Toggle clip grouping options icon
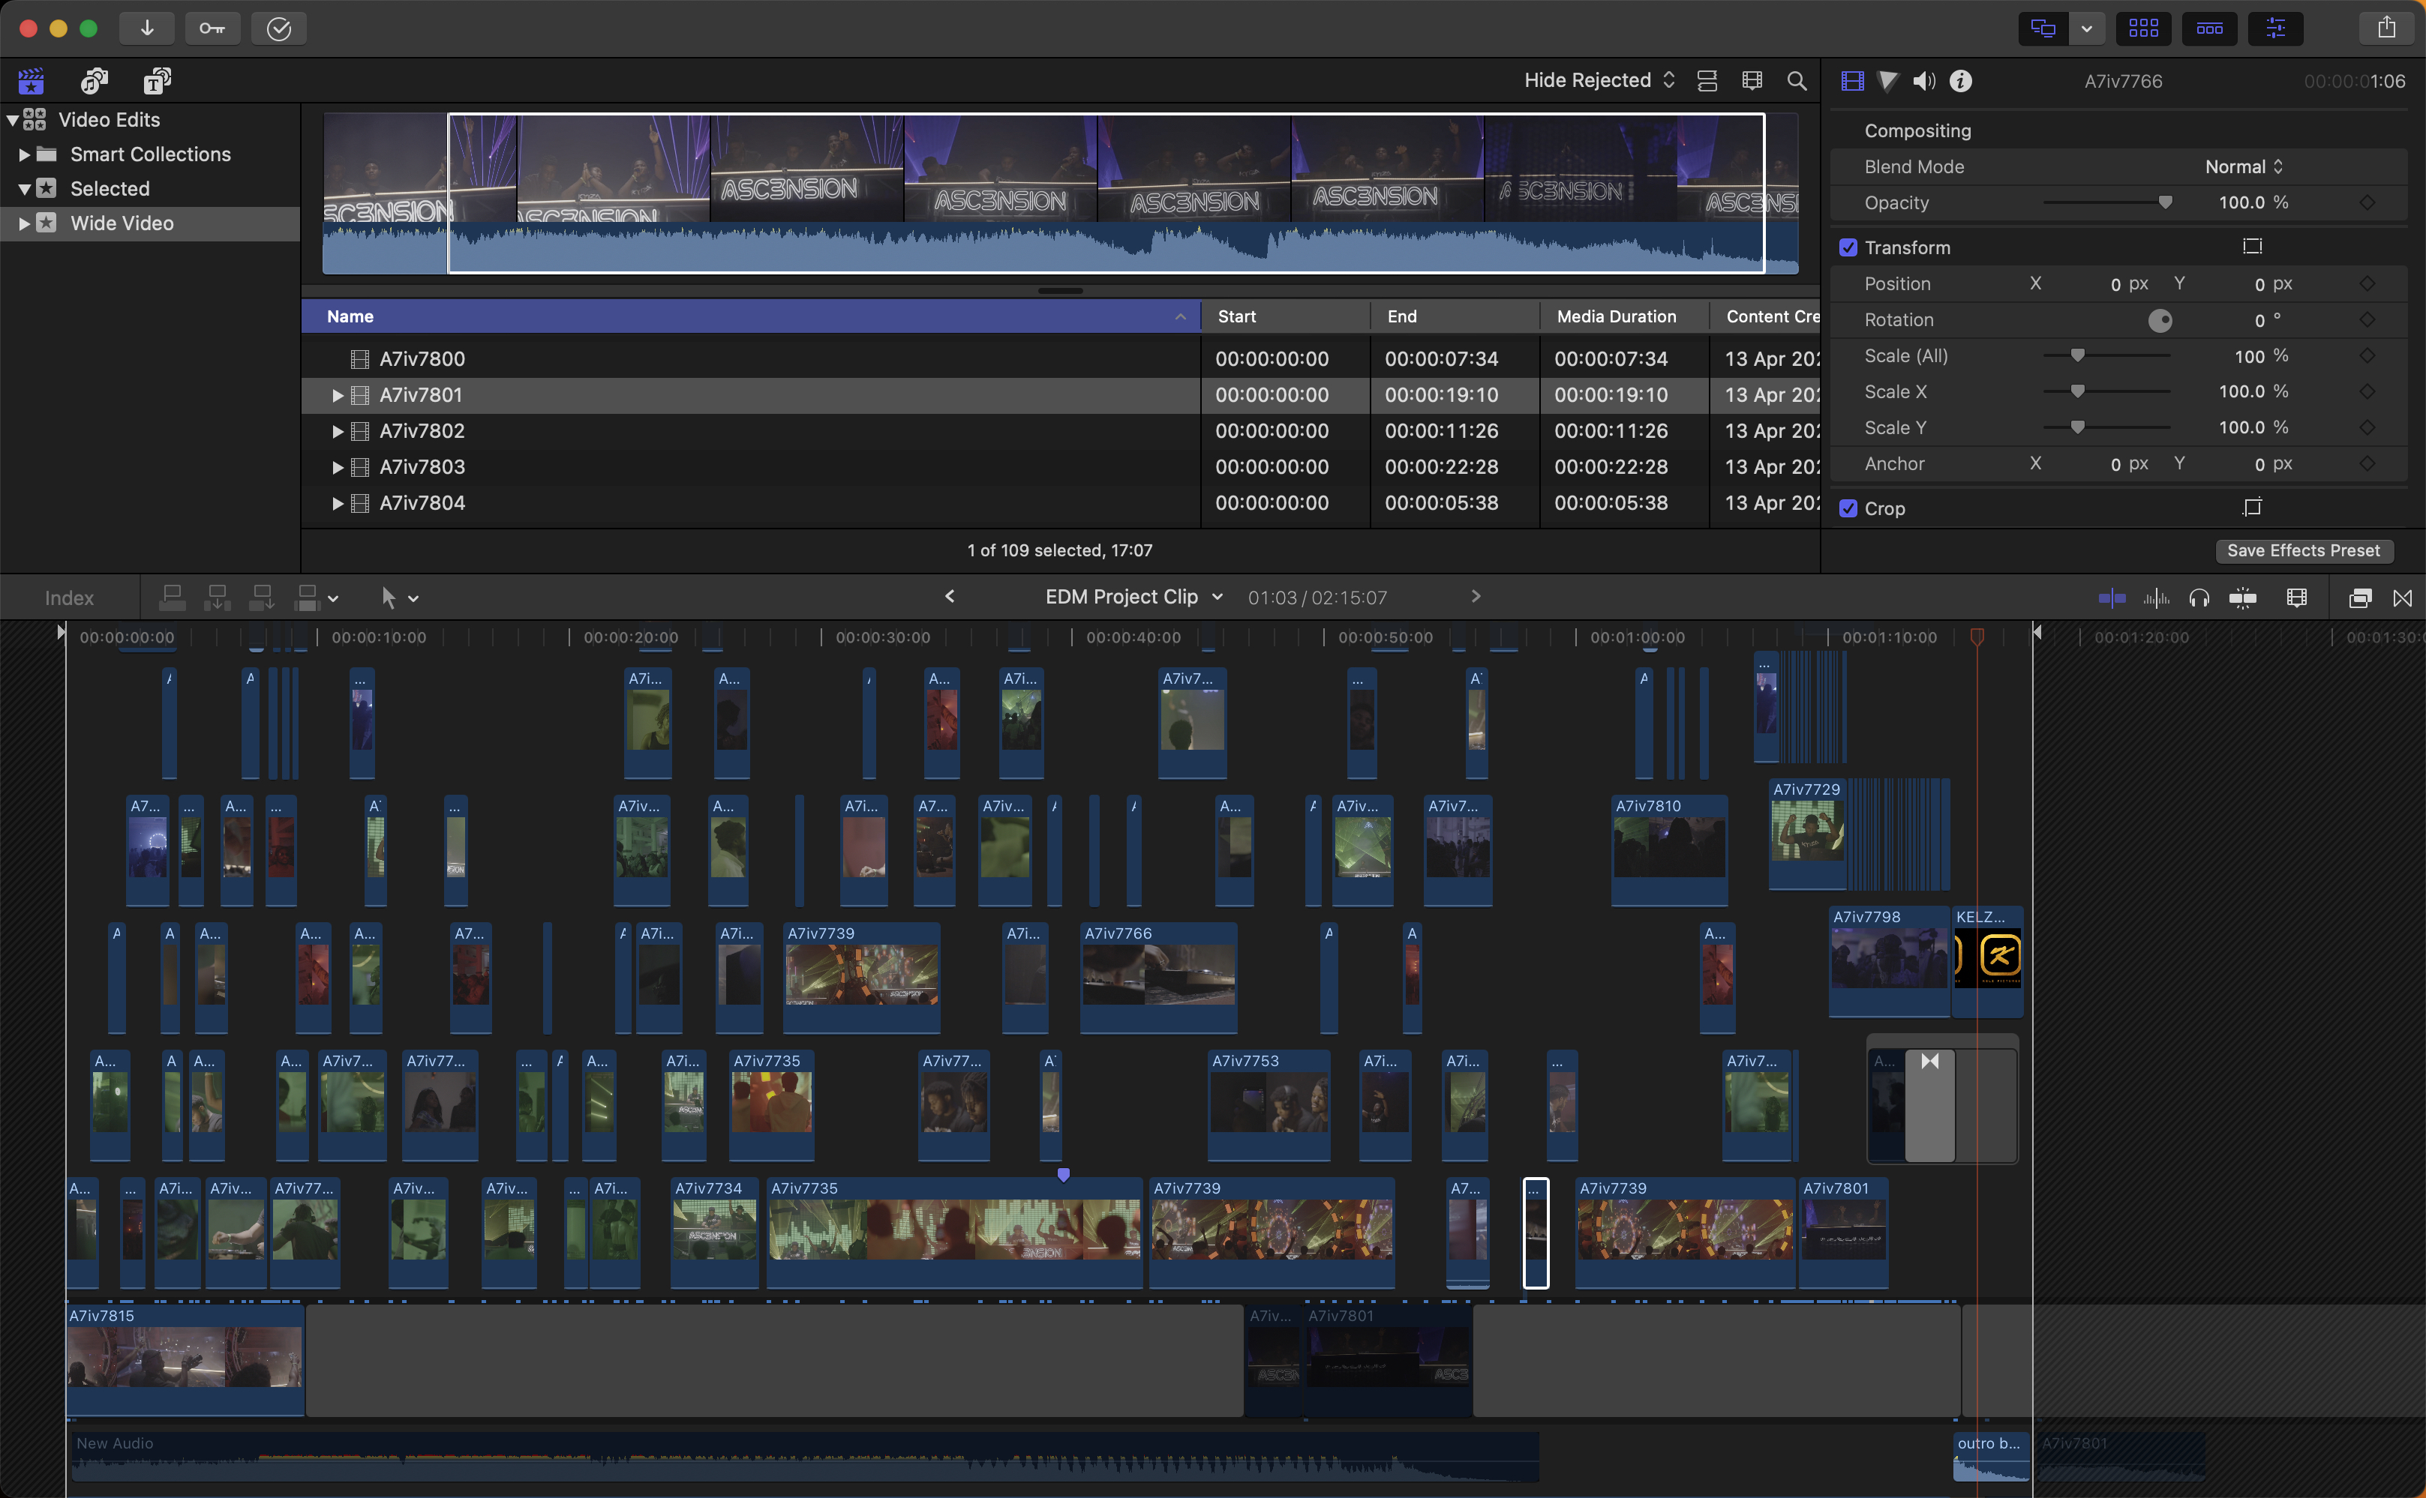The image size is (2426, 1498). (1707, 81)
